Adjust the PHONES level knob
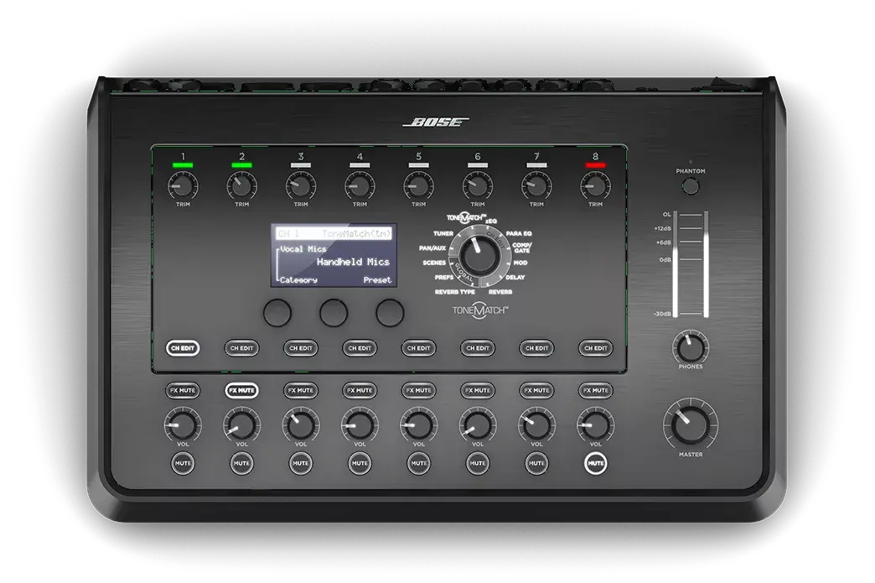 (691, 347)
